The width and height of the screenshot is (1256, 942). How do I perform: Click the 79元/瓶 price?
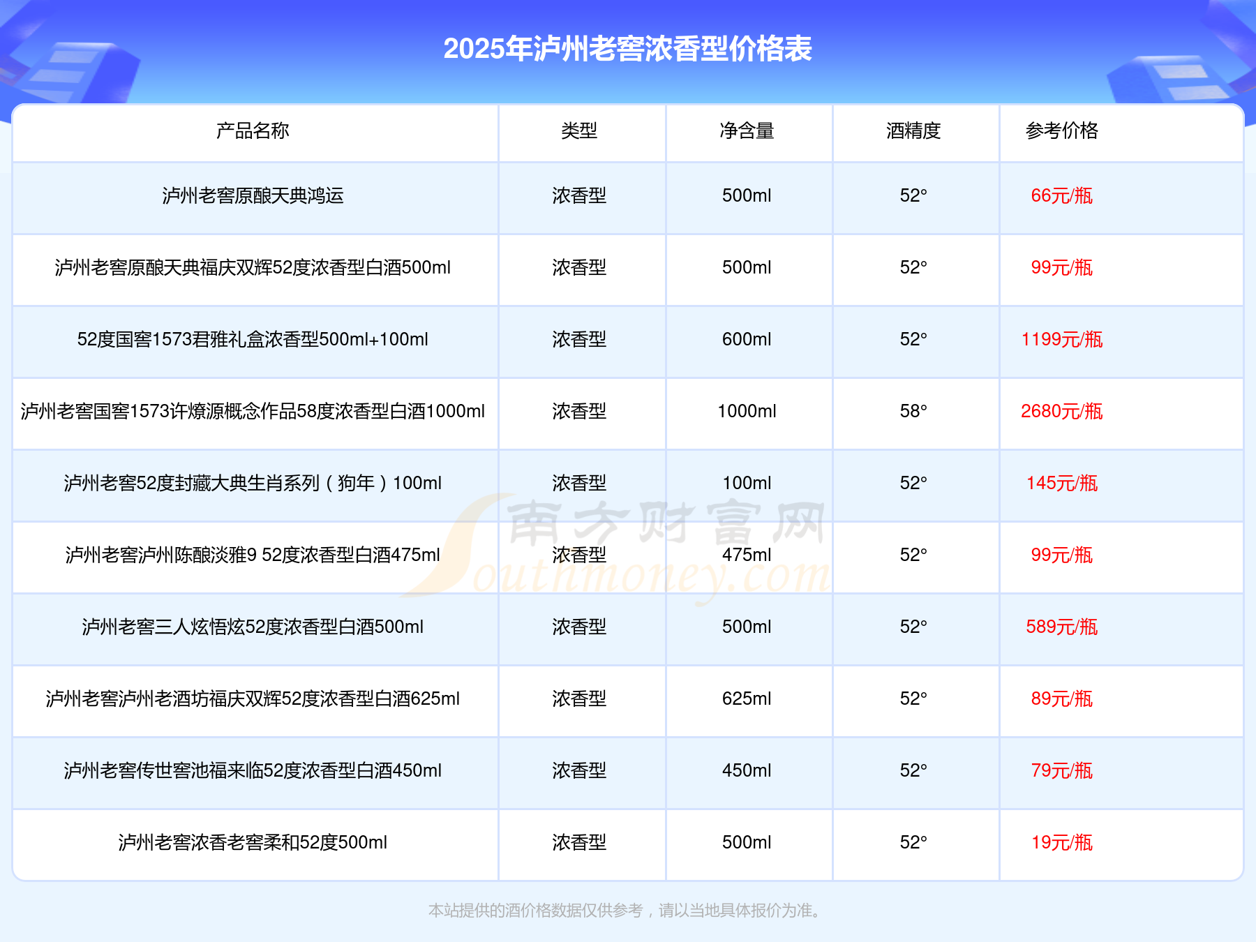(x=1062, y=770)
